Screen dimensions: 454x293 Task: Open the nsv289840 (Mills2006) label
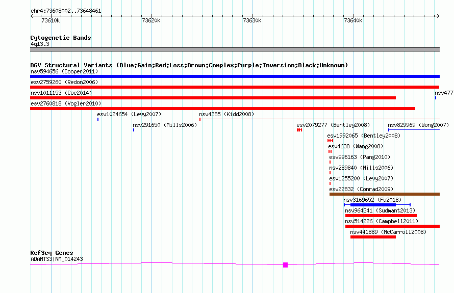point(361,168)
